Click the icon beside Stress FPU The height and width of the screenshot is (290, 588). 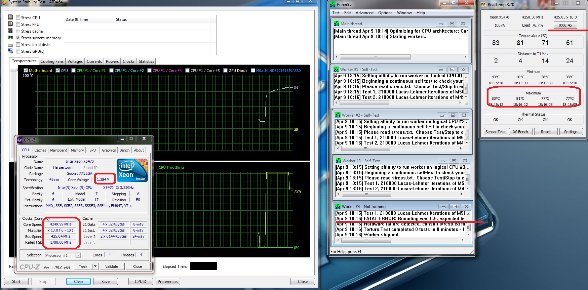coord(10,24)
